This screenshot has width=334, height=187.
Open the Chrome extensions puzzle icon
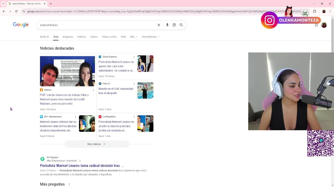click(314, 11)
